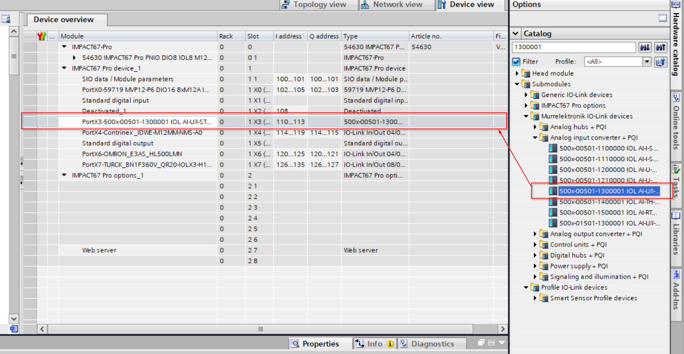The width and height of the screenshot is (684, 354).
Task: Click the search up icon next to catalog search
Action: 660,47
